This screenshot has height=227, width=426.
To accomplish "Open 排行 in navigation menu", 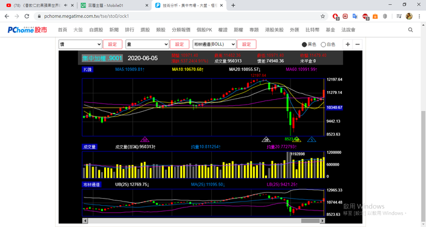I will point(130,30).
